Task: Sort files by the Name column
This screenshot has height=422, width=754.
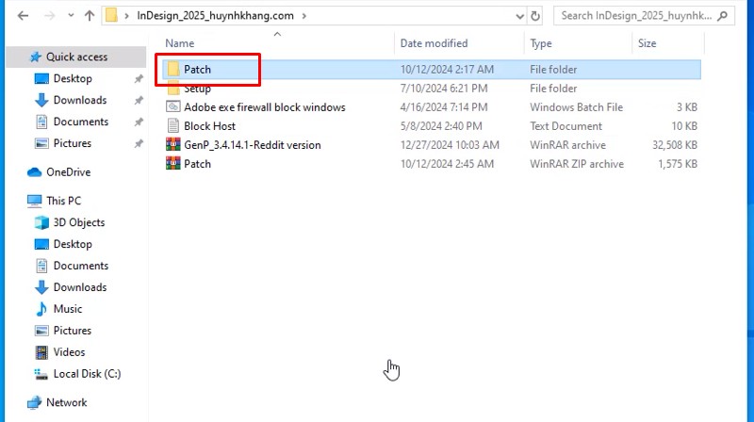Action: click(x=180, y=43)
